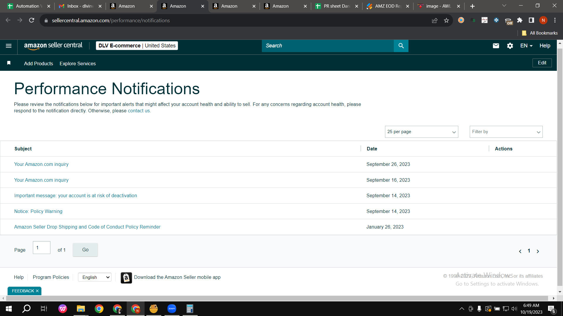This screenshot has width=563, height=316.
Task: Open the mail messages icon
Action: pos(496,46)
